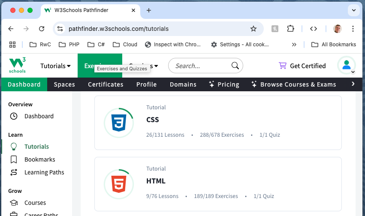Open Browse Courses & Exams
Screen dimensions: 365x216
[x=293, y=84]
